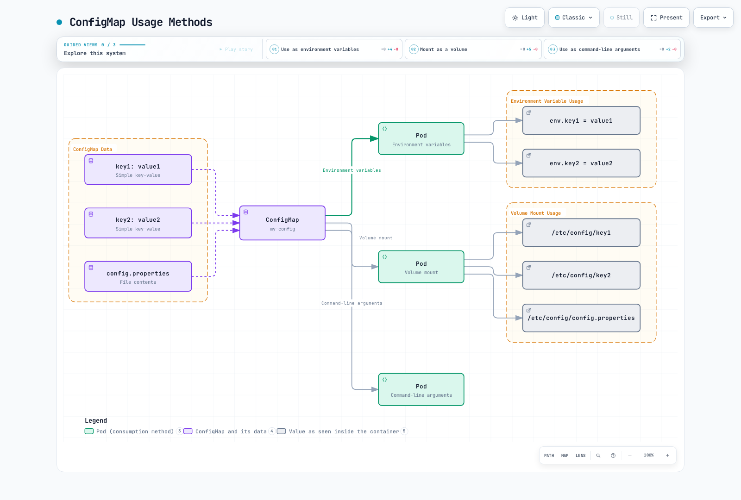Toggle the Still animation mode
741x500 pixels.
pos(621,18)
